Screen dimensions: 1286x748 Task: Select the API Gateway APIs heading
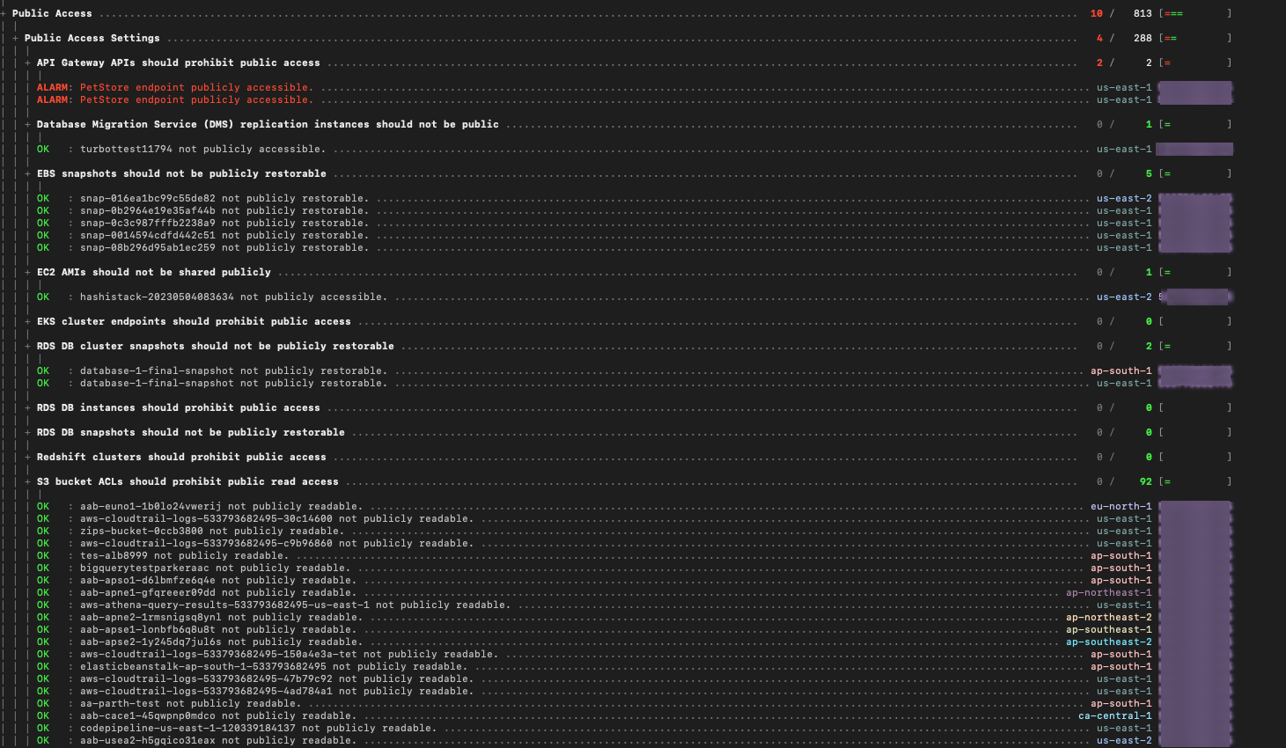coord(178,62)
